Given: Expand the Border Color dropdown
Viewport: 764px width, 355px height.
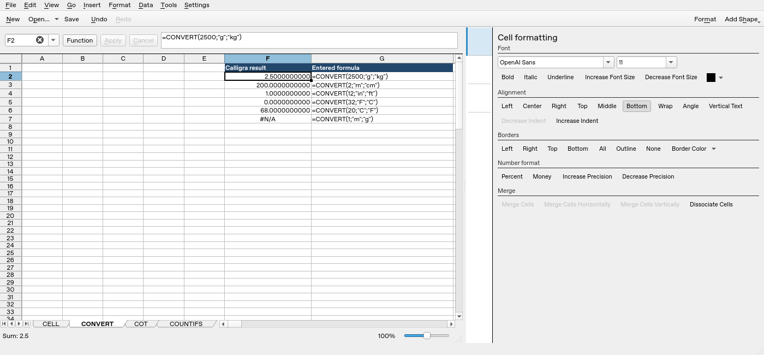Looking at the screenshot, I should point(713,149).
